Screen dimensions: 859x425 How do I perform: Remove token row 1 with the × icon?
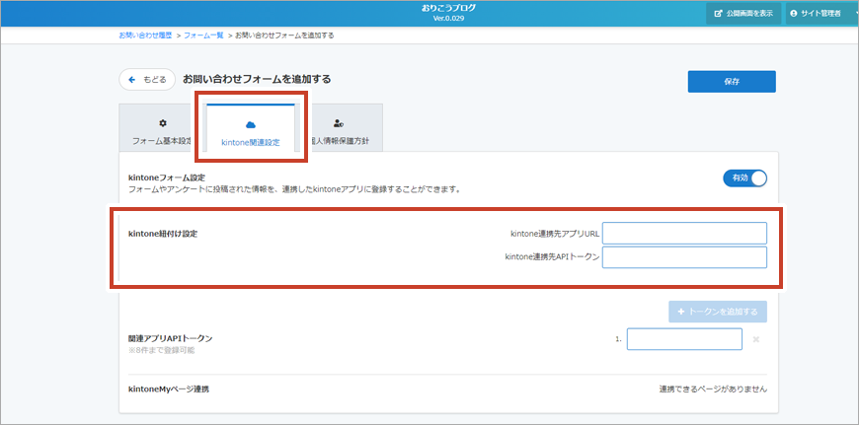[x=756, y=339]
